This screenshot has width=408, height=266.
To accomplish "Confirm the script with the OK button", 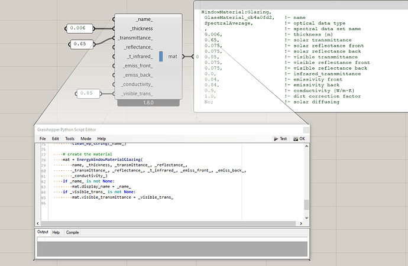I will (x=299, y=138).
